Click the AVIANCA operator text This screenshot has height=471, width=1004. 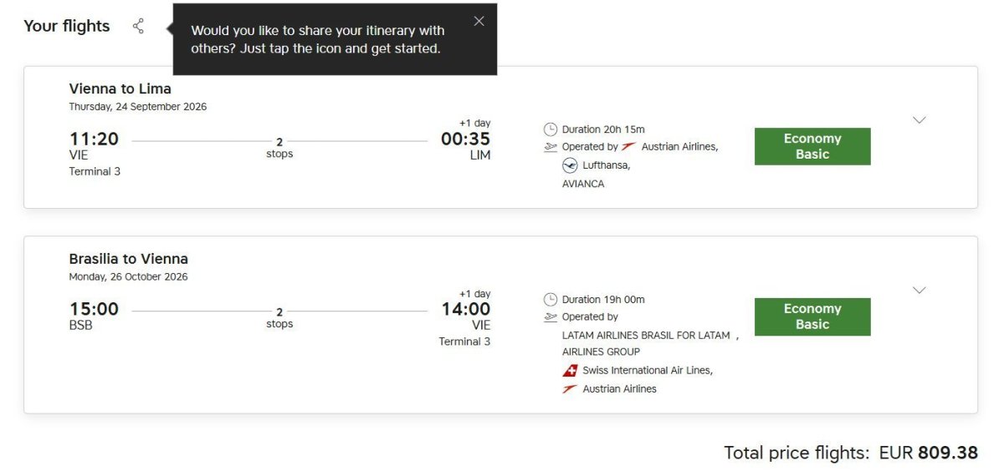[583, 184]
